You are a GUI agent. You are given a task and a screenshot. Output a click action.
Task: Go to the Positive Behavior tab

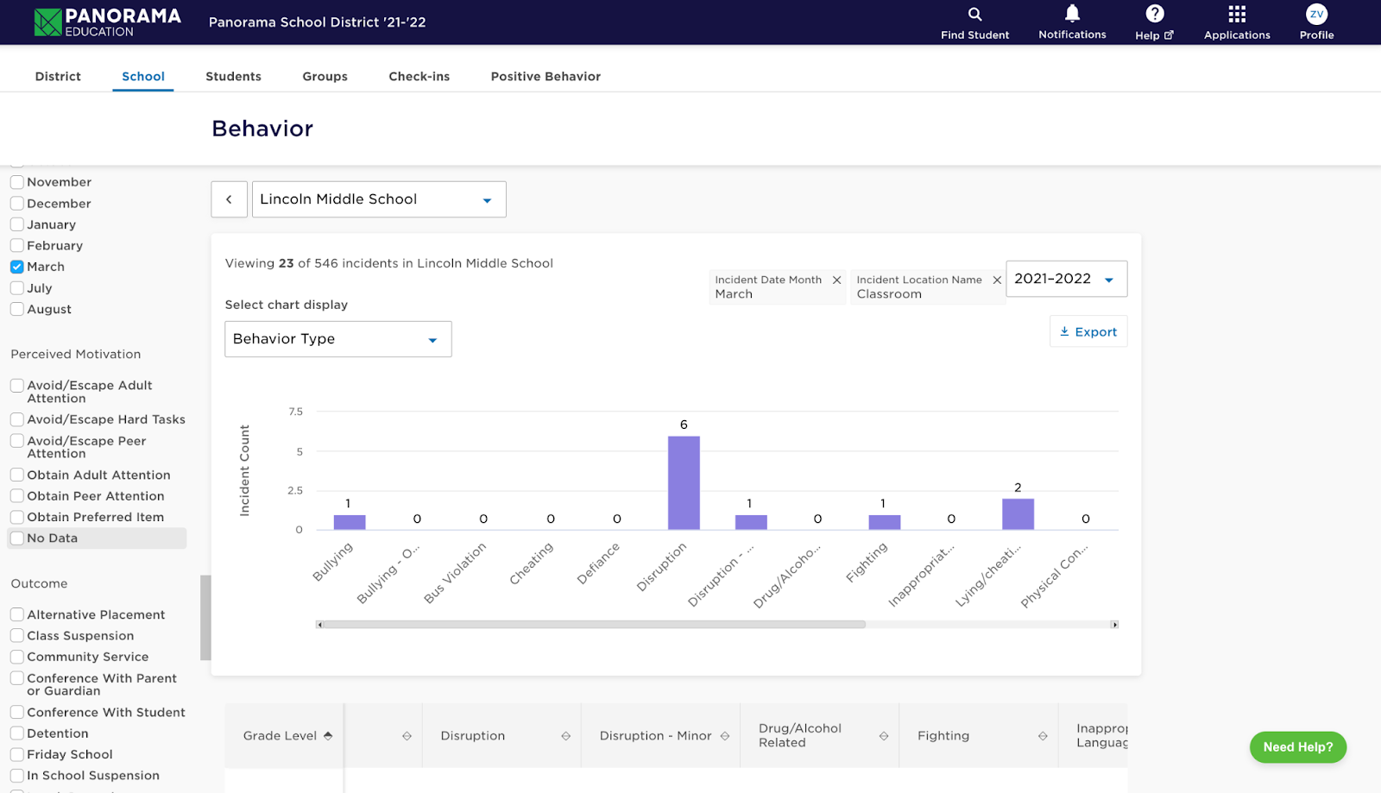[545, 77]
